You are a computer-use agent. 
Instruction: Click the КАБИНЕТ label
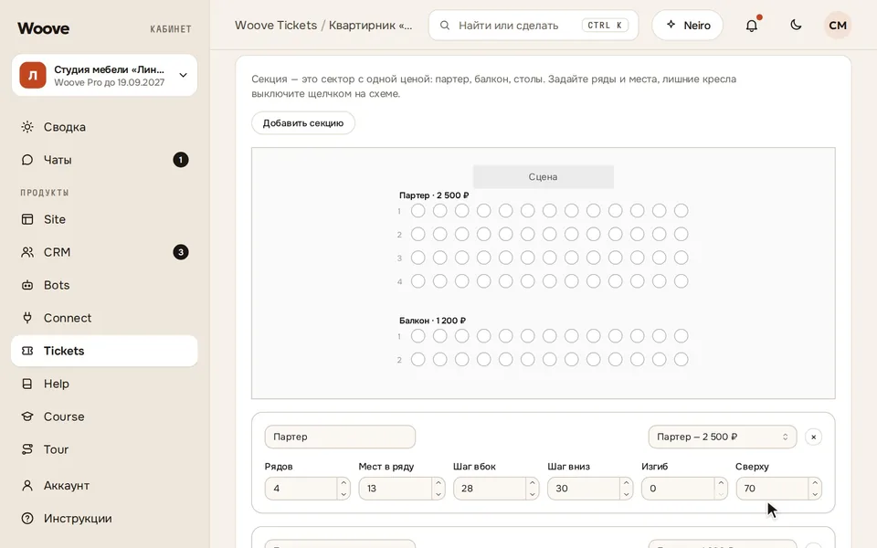point(171,29)
